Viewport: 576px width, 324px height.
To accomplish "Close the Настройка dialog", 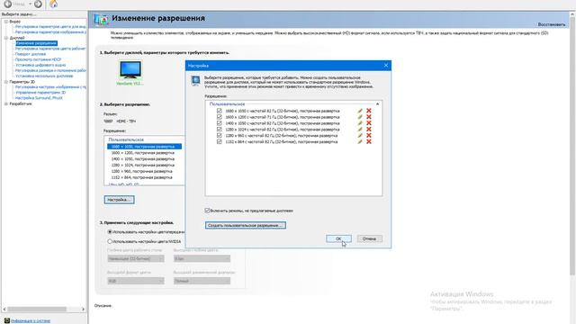I will tap(386, 66).
